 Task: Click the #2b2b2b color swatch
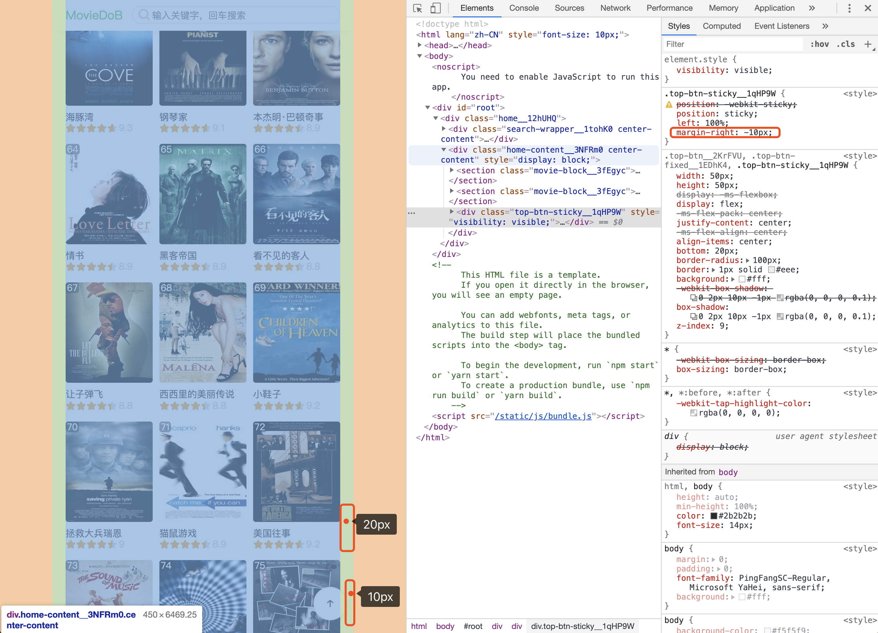click(714, 516)
